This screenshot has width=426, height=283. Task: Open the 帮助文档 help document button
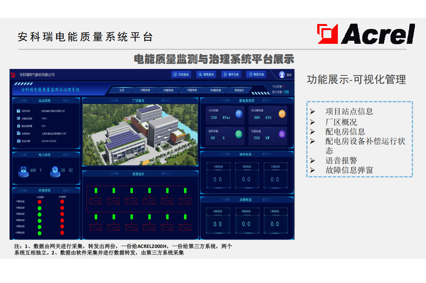(256, 75)
